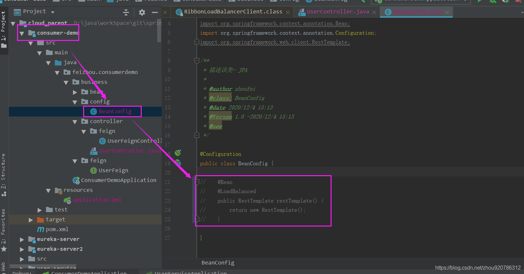Hide the Project tool window

[155, 12]
